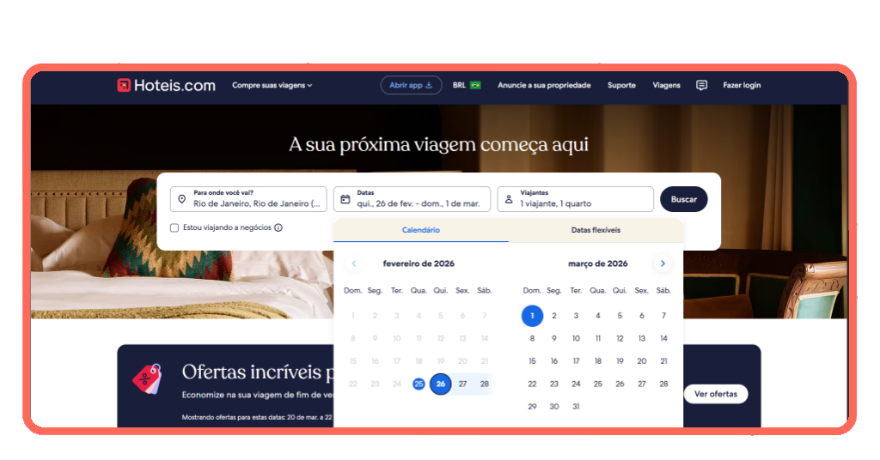This screenshot has width=880, height=460.
Task: Open Suporte in the header
Action: (x=622, y=85)
